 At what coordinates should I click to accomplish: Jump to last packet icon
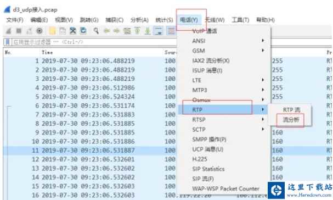click(x=148, y=31)
